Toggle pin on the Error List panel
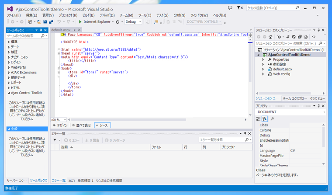The image size is (332, 195). 245,133
